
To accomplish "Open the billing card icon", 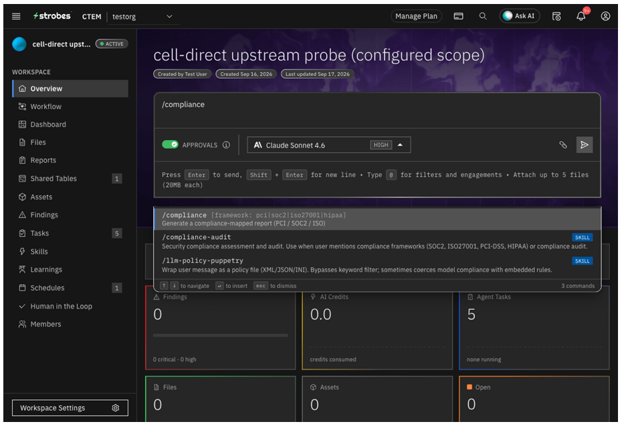I will pos(458,16).
